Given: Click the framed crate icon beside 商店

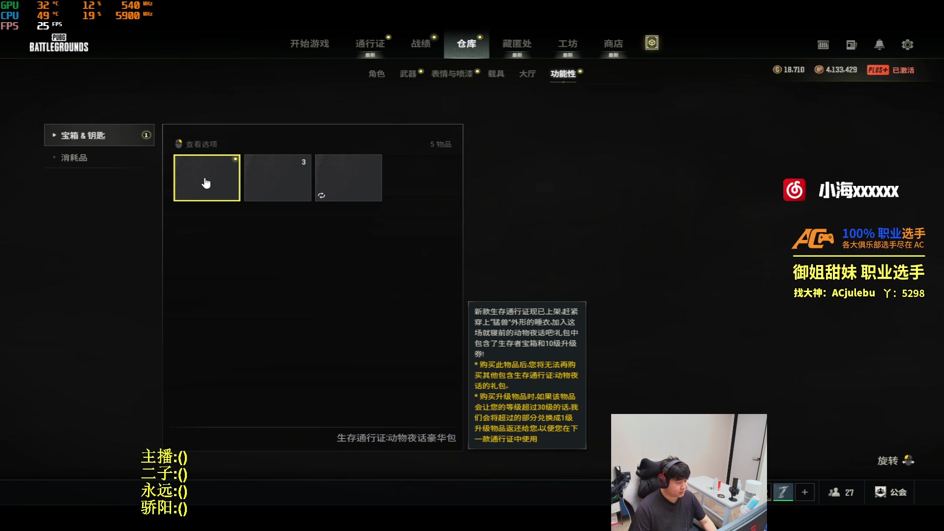Looking at the screenshot, I should coord(652,43).
